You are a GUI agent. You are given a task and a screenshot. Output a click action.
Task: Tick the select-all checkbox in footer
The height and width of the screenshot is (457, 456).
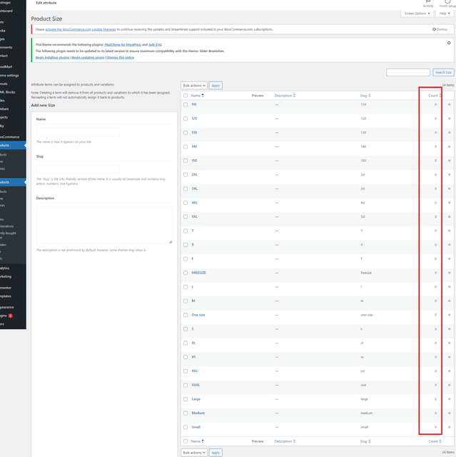[186, 441]
